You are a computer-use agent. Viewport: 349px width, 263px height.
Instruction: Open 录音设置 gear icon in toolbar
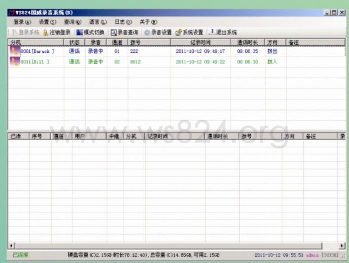click(x=147, y=32)
